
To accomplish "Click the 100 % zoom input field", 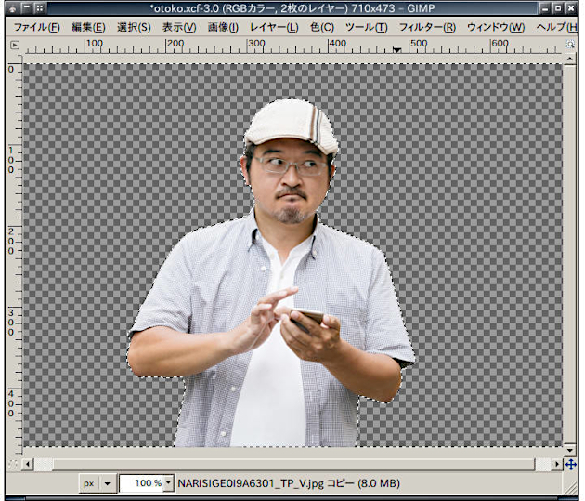I will click(142, 483).
